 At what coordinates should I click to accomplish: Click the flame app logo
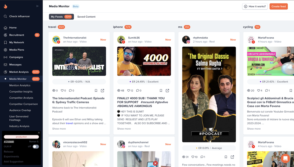[x=5, y=6]
